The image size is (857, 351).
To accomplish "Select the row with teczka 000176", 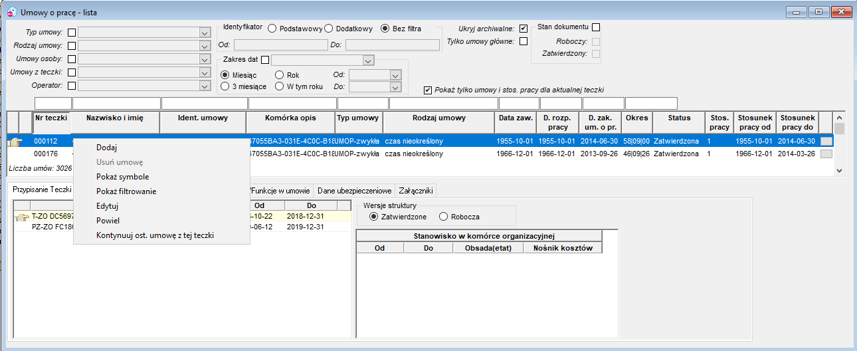I will 421,154.
